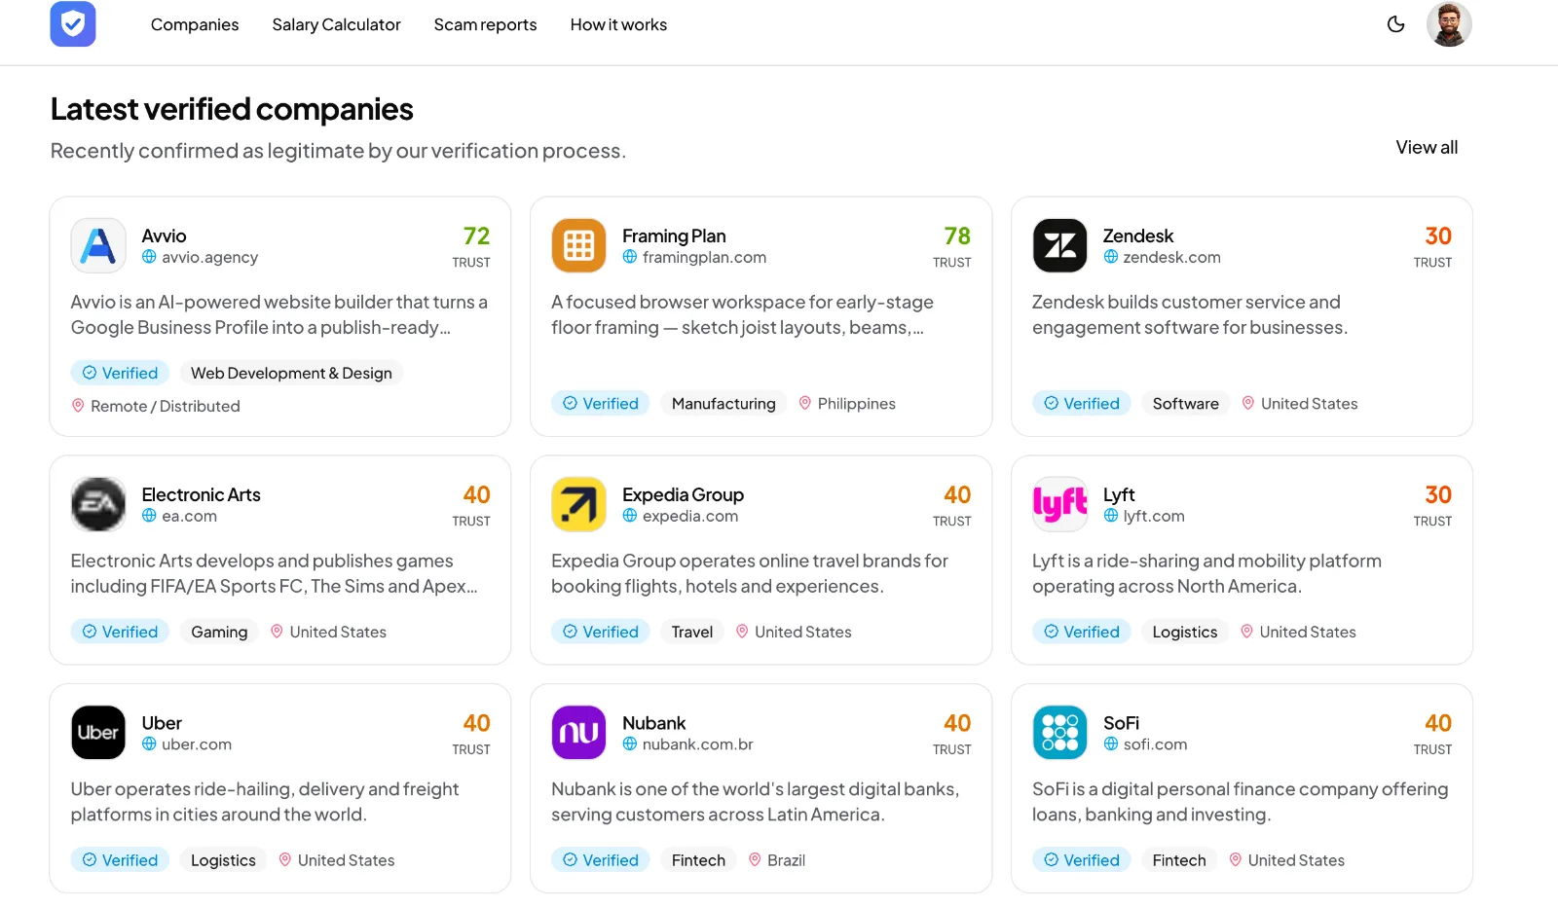This screenshot has width=1558, height=907.
Task: Click the Logistics tag on Lyft card
Action: click(x=1185, y=632)
